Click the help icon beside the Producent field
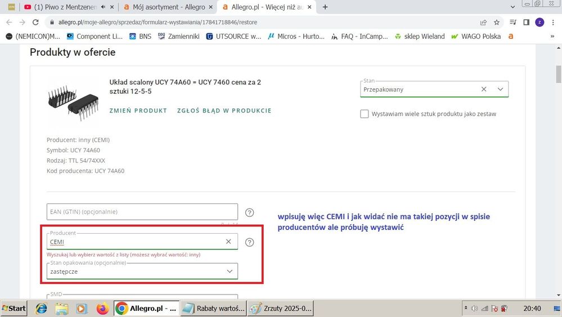562x317 pixels. click(x=250, y=242)
